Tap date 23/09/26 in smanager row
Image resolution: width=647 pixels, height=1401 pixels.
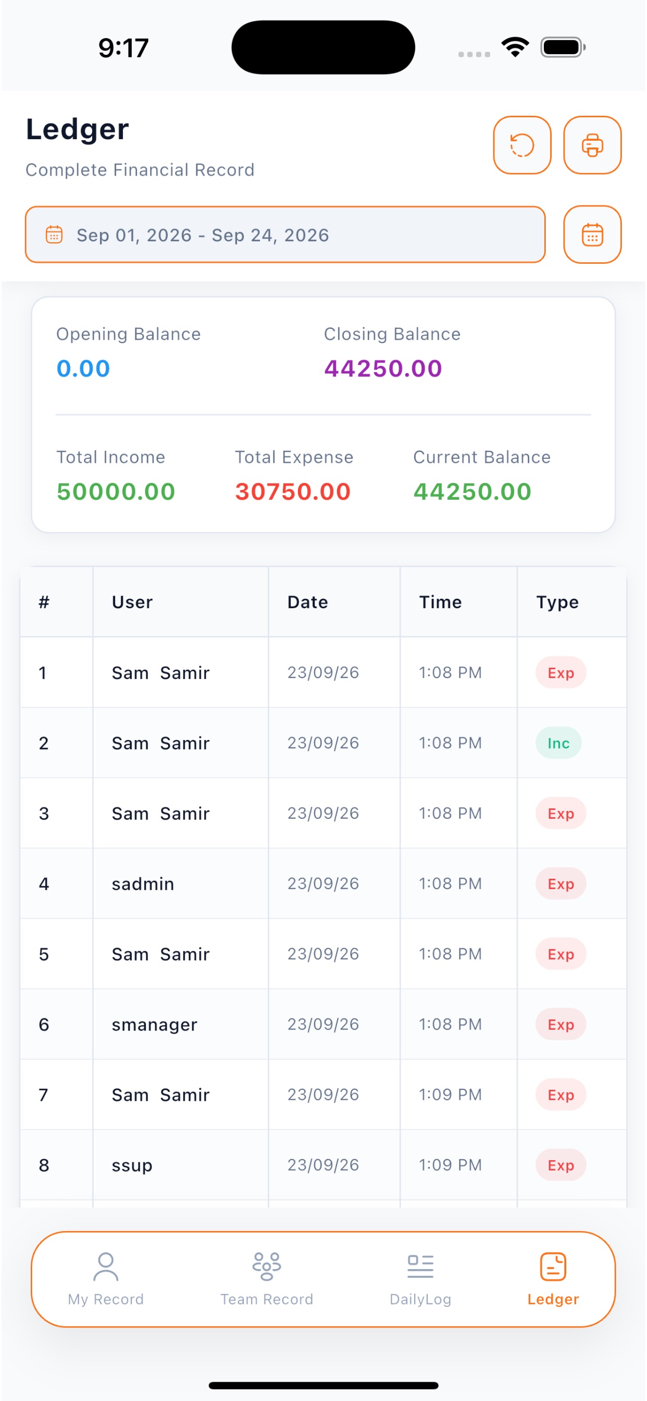tap(323, 1025)
